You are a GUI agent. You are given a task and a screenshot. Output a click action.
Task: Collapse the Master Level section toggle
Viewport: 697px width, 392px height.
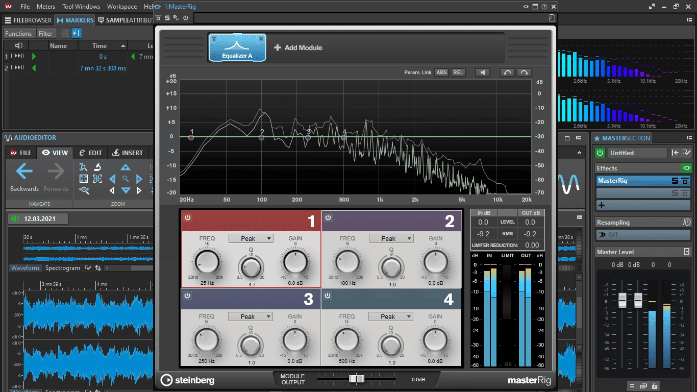click(x=687, y=252)
